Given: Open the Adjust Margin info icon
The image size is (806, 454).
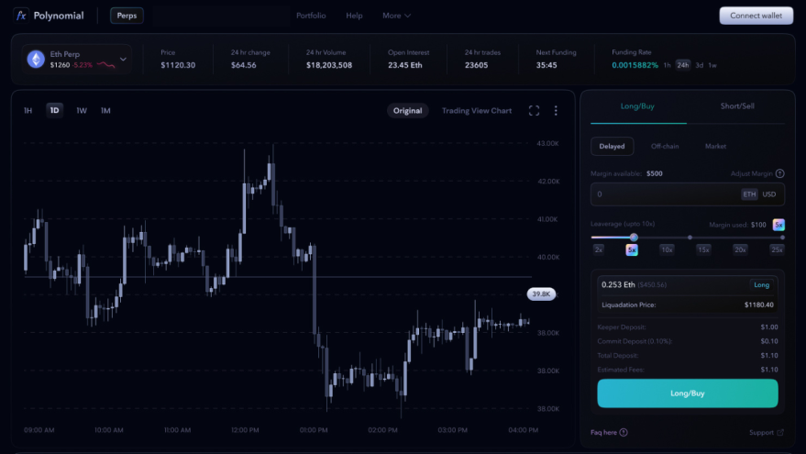Looking at the screenshot, I should (x=779, y=173).
